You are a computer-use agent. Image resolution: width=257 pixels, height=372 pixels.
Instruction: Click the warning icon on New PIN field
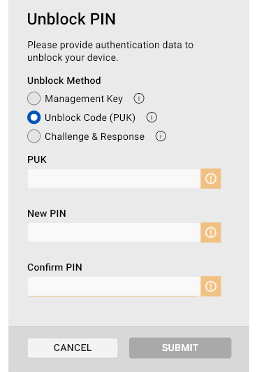(x=211, y=232)
